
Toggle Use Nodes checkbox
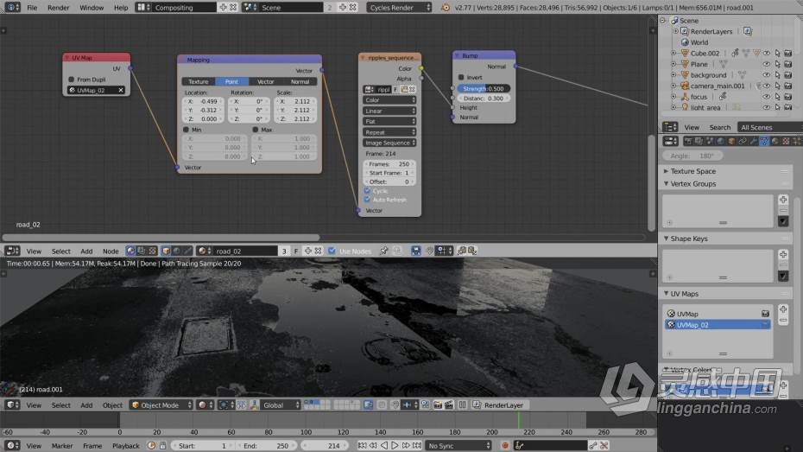[x=332, y=251]
